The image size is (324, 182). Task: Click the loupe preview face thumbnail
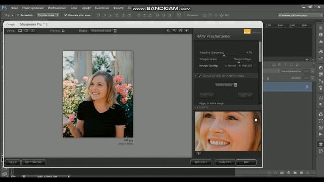[228, 131]
